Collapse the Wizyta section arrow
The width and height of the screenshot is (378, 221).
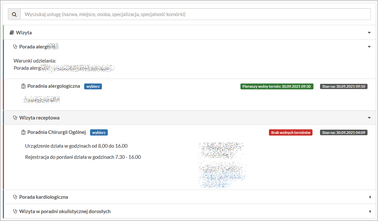coord(369,33)
